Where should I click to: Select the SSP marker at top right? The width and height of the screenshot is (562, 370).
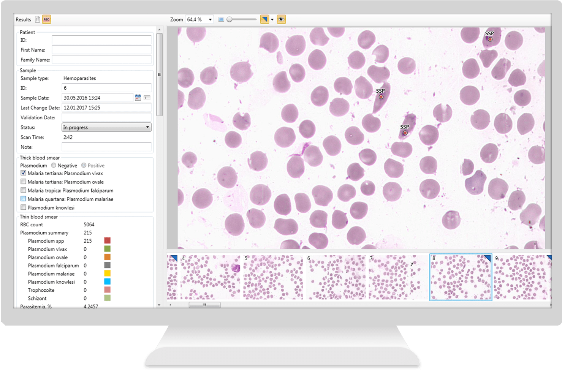coord(490,39)
